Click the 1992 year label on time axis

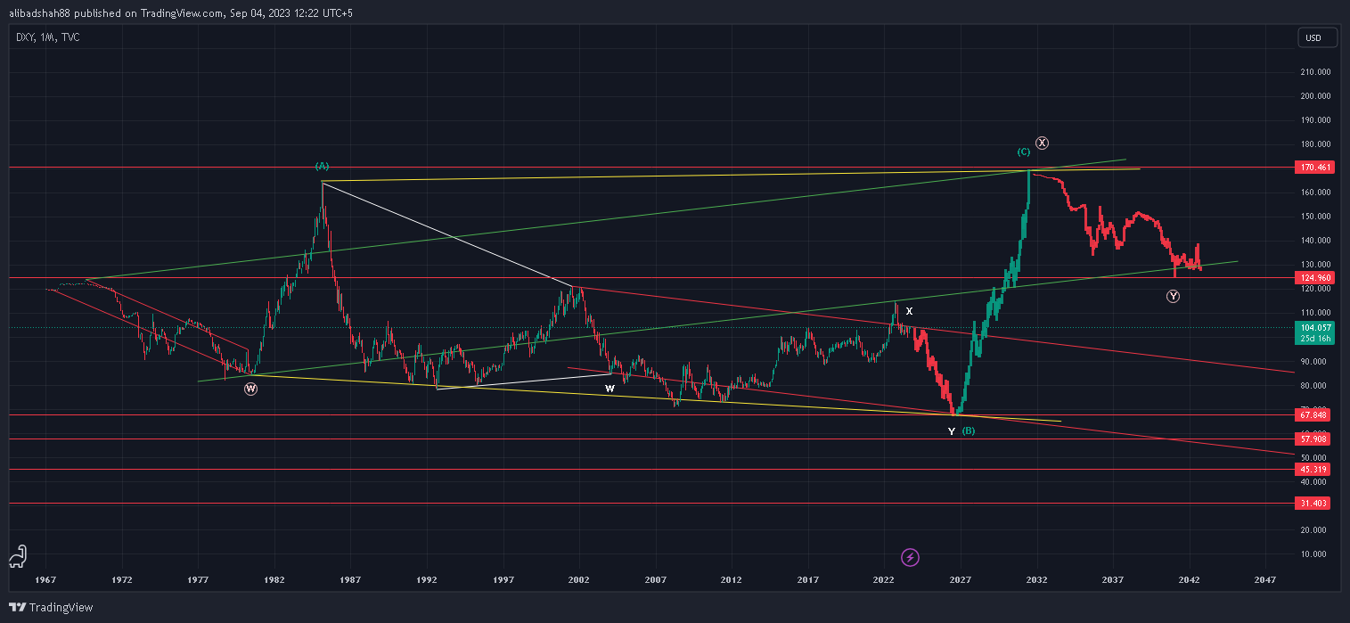point(427,578)
